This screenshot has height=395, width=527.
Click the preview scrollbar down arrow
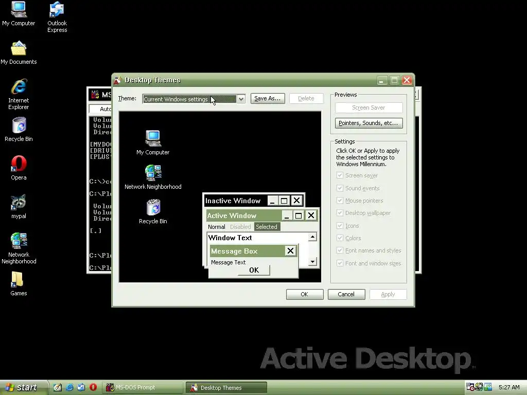coord(312,262)
